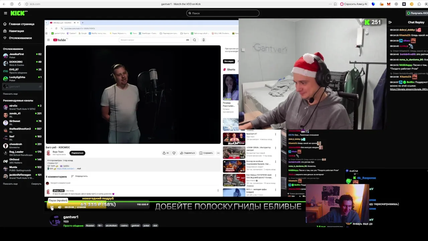Collapse recommended channels with Свернуть
The height and width of the screenshot is (241, 428).
coord(36,184)
